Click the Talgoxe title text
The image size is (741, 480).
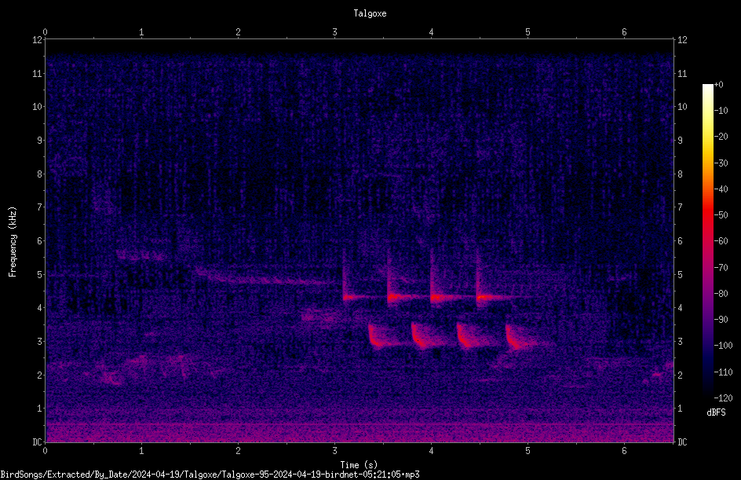(370, 13)
